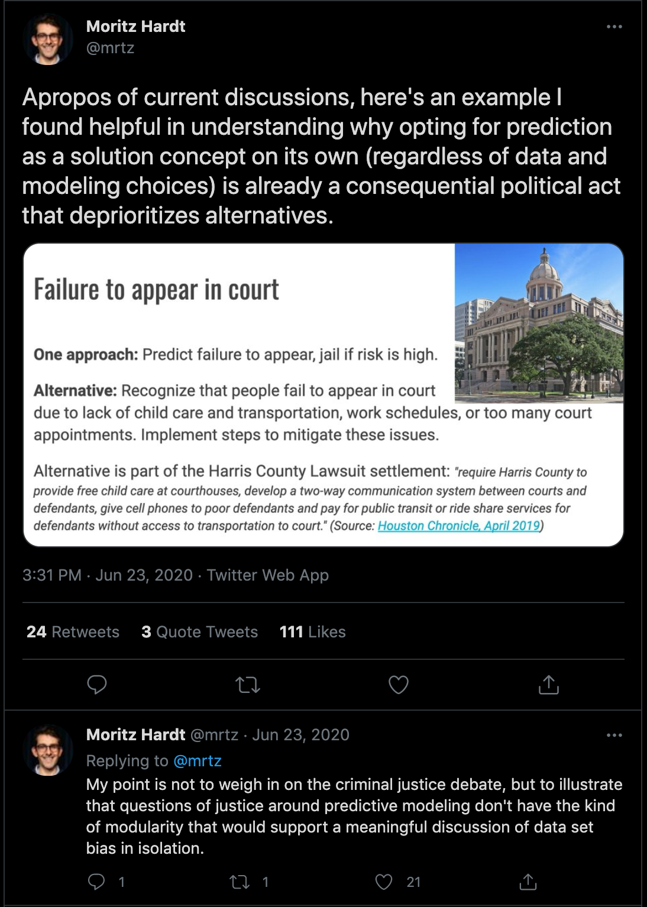The height and width of the screenshot is (907, 647).
Task: Open Moritz Hardt's profile picture at top
Action: pos(48,39)
